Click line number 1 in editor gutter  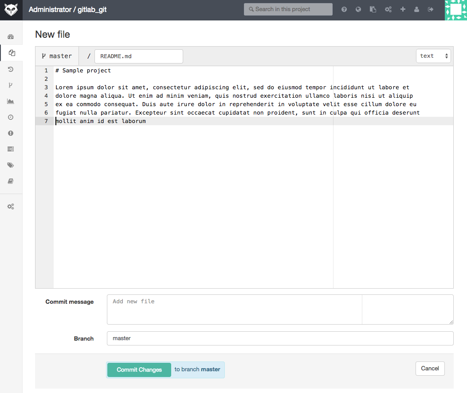tap(46, 71)
